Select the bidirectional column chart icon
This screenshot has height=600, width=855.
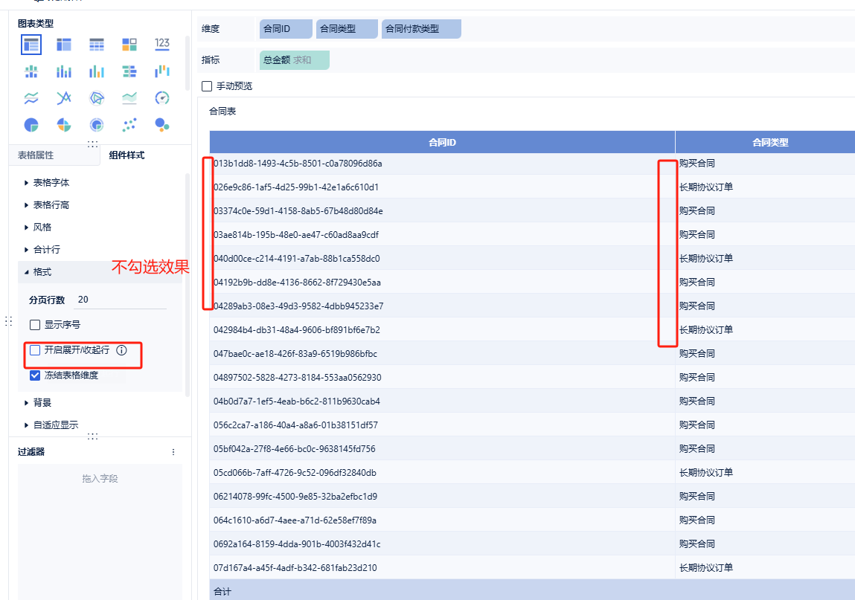pos(31,71)
